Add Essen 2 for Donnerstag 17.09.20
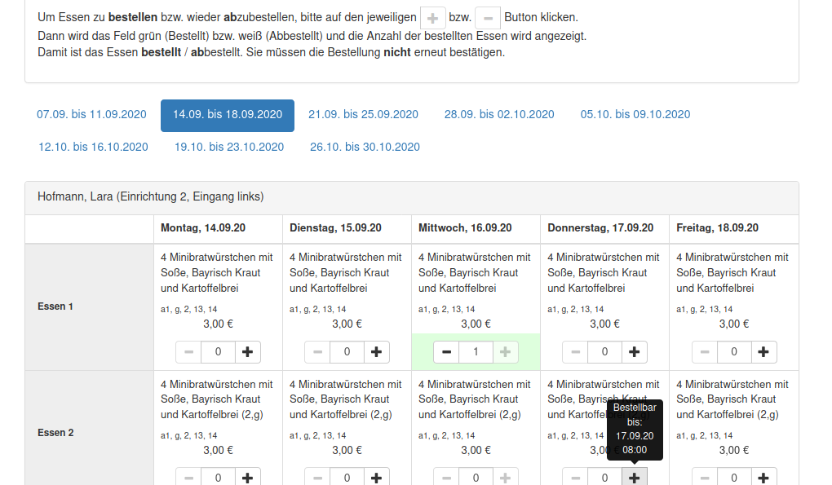 click(x=635, y=478)
